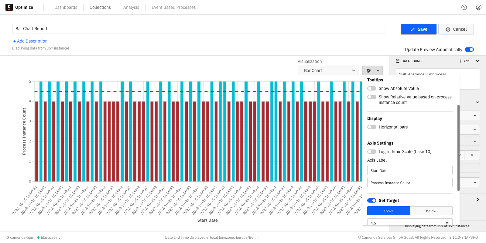Viewport: 486px width, 243px height.
Task: Collapse the Data Source section chevron
Action: point(477,61)
